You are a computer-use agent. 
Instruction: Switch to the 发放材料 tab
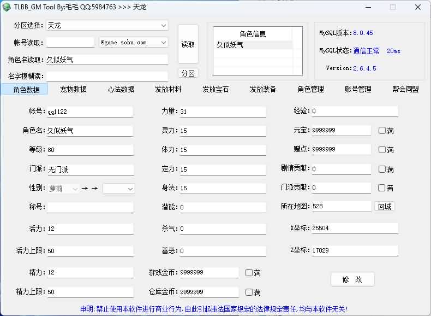click(168, 89)
